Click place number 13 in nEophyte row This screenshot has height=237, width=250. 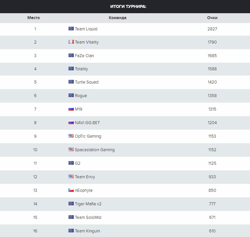coord(35,190)
